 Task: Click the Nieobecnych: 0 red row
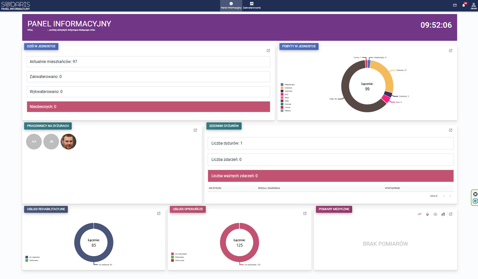click(148, 107)
